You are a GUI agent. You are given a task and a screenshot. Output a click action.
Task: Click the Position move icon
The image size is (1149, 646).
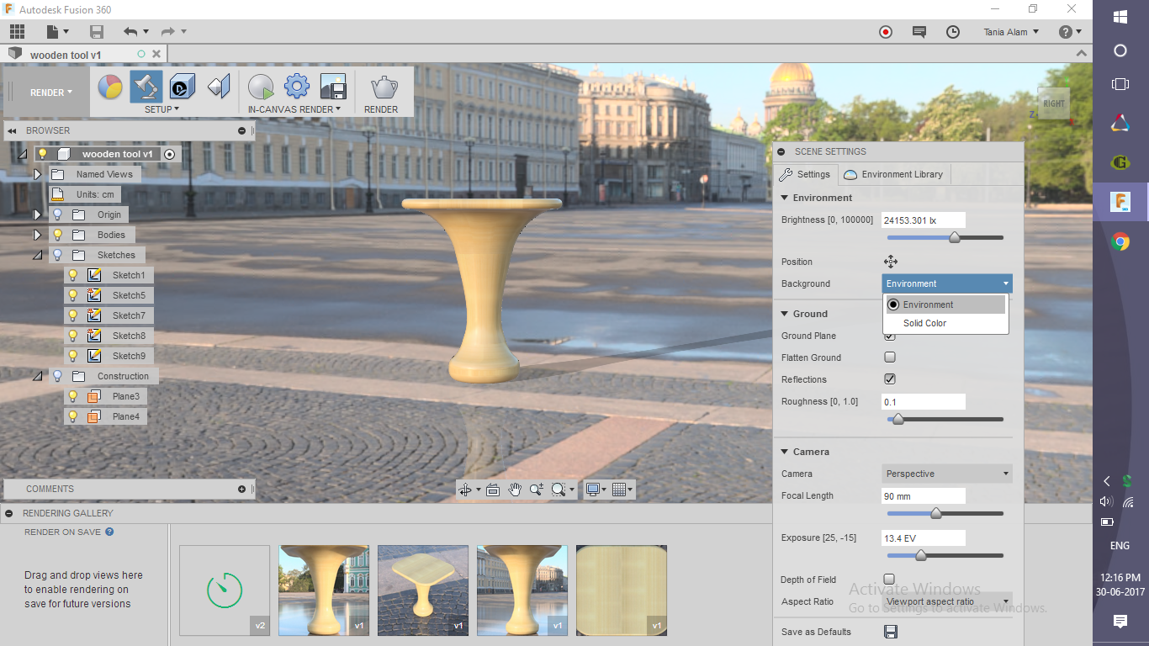click(891, 262)
